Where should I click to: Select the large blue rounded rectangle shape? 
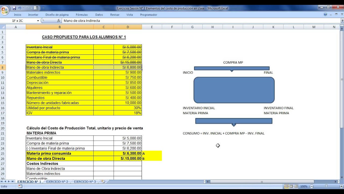234,90
